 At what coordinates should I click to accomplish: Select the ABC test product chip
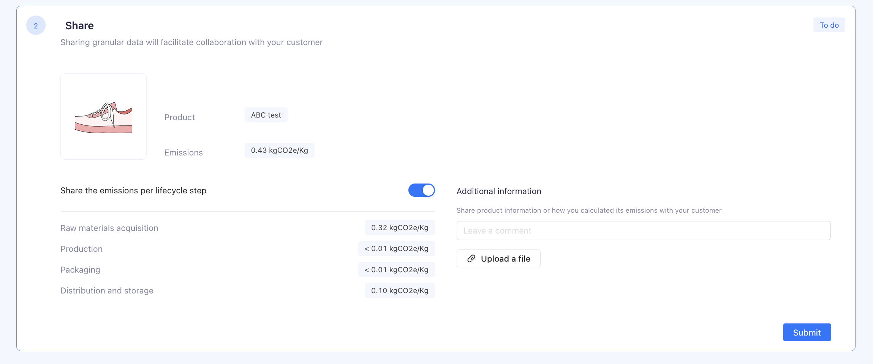coord(266,115)
